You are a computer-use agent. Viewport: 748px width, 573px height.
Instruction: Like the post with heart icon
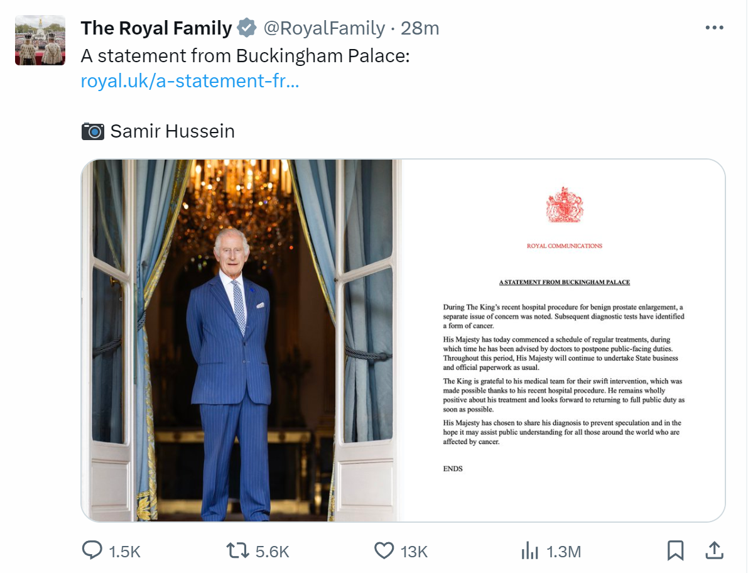pos(384,550)
